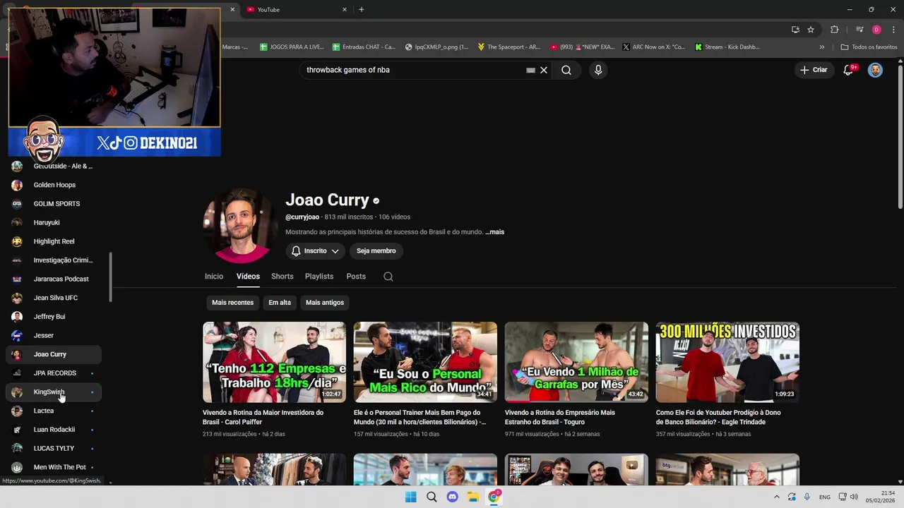Search within Joao Curry channel
The height and width of the screenshot is (508, 904).
pos(388,277)
